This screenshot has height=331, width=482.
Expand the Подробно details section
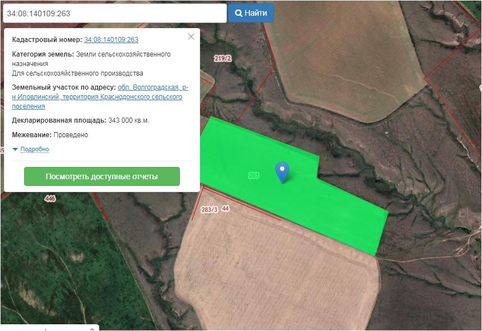tap(35, 150)
